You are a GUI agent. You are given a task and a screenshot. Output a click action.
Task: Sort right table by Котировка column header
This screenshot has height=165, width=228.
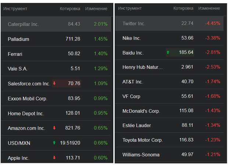(x=183, y=8)
